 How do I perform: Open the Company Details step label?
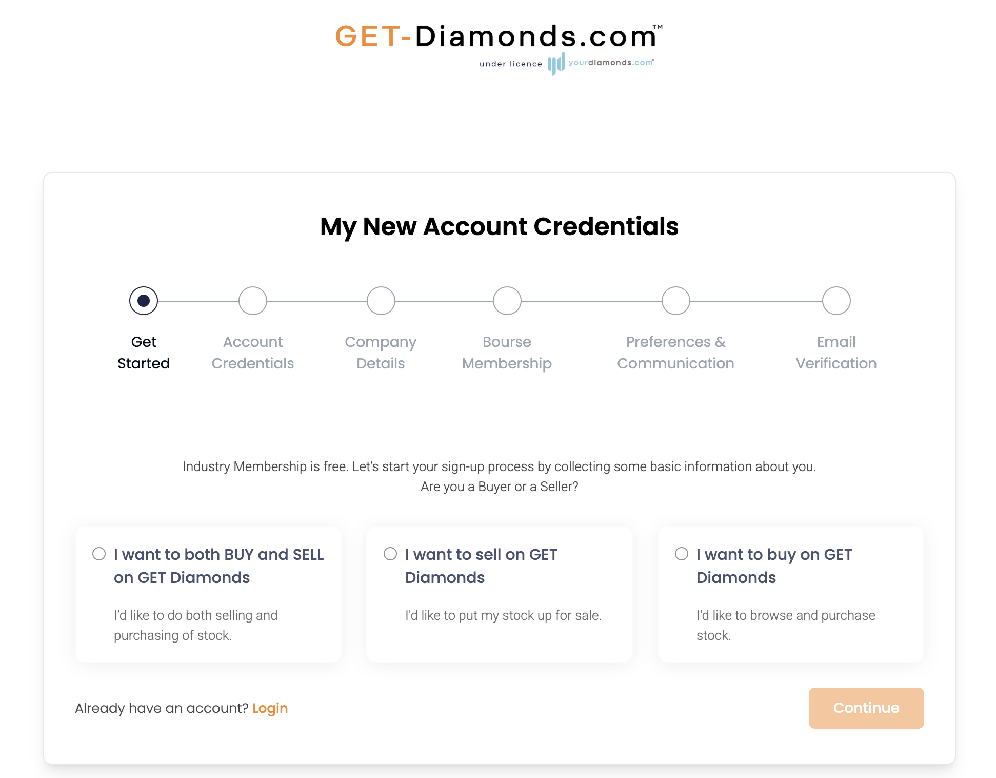(381, 353)
